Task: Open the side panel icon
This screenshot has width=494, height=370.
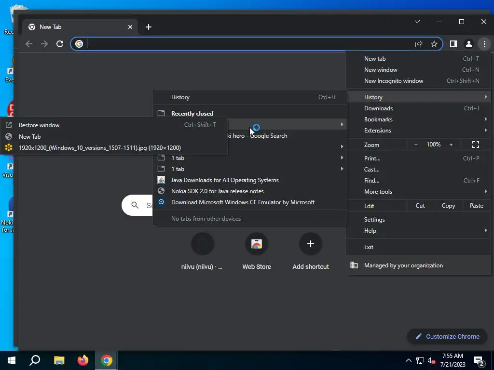Action: [x=453, y=44]
